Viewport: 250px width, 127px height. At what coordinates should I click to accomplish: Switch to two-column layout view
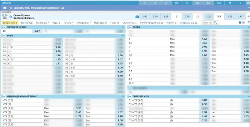click(x=240, y=23)
